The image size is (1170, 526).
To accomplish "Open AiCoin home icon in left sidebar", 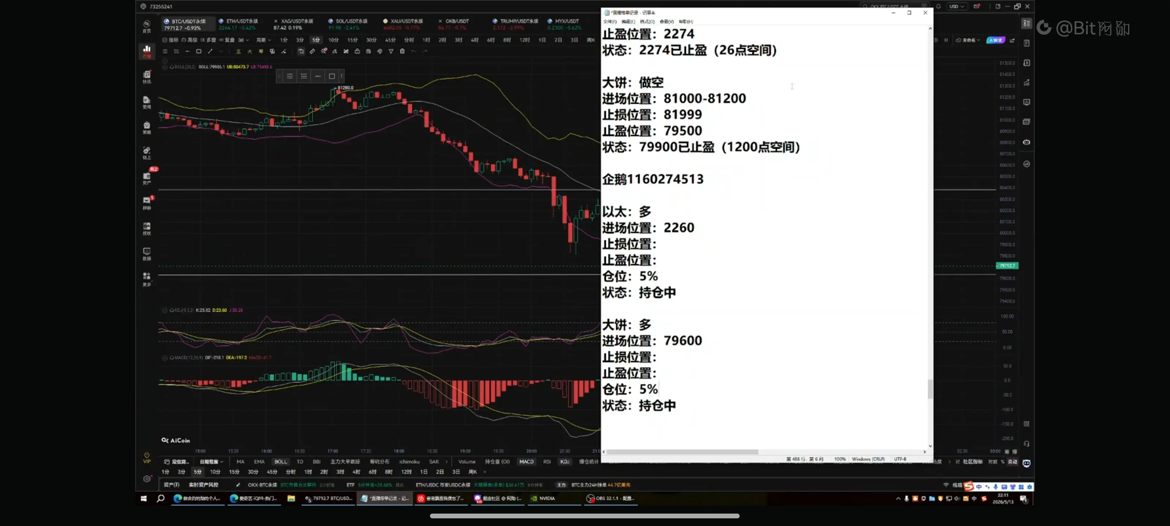I will [x=147, y=26].
